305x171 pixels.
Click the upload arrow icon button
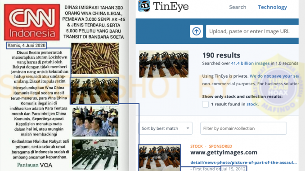(197, 31)
